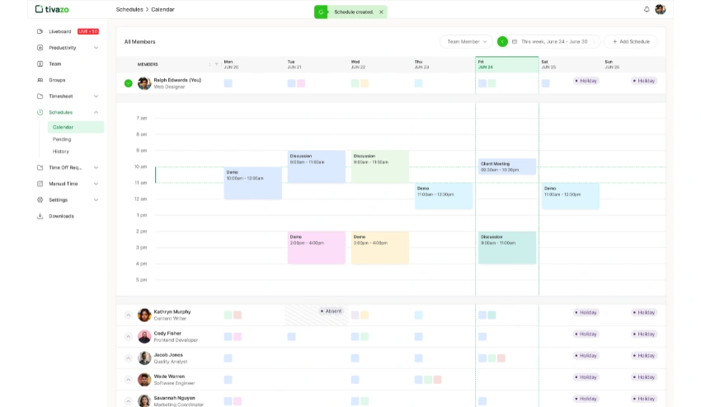701x407 pixels.
Task: Open user profile avatar in header
Action: tap(661, 9)
